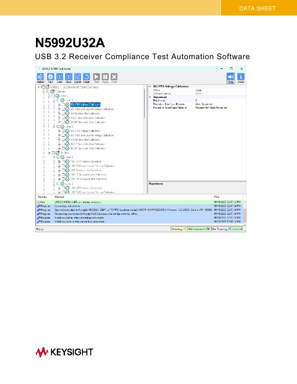Check highlighted 5G LFPS Voltage Calibration checkbox
Image resolution: width=297 pixels, height=384 pixels.
pos(63,105)
